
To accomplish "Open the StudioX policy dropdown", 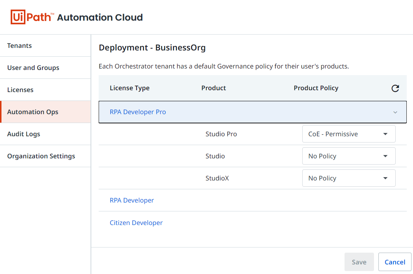I will pos(349,178).
